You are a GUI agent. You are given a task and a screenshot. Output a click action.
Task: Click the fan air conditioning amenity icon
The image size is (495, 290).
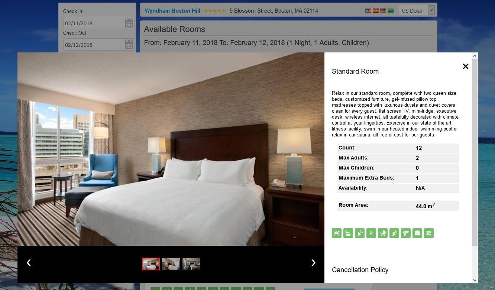coord(428,233)
